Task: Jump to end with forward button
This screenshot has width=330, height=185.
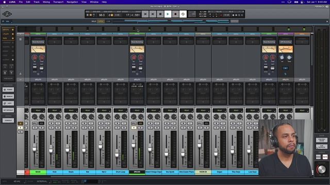Action: [153, 14]
